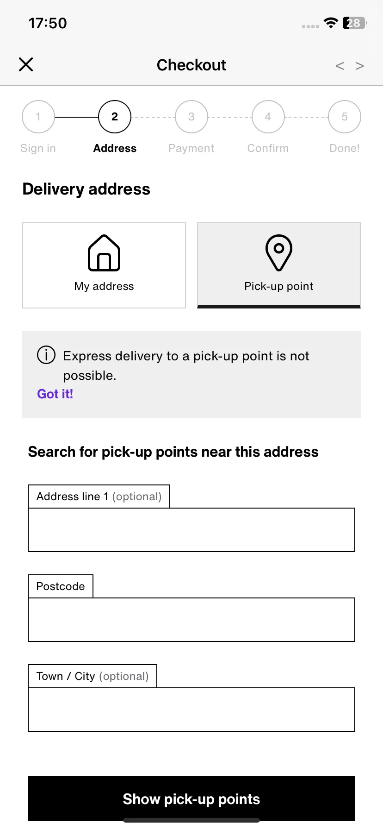
Task: Focus the Town / City field
Action: (x=191, y=710)
